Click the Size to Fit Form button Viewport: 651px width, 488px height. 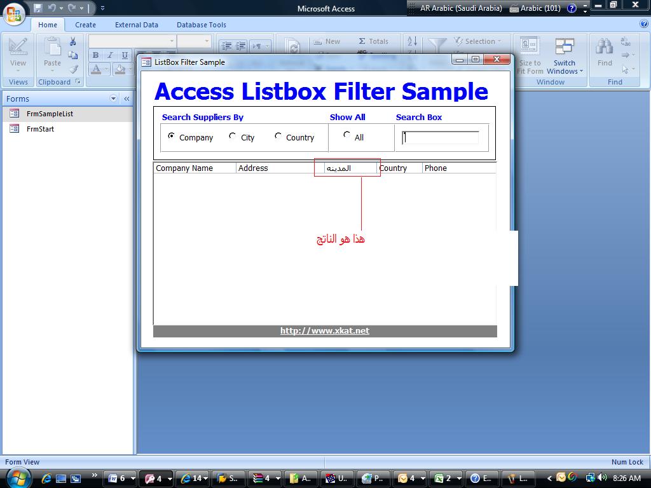pyautogui.click(x=530, y=55)
